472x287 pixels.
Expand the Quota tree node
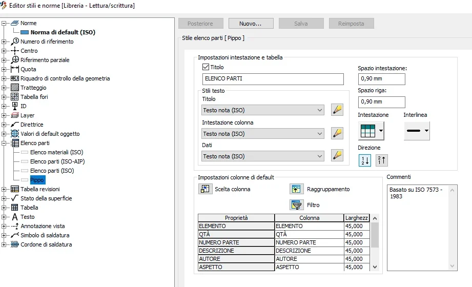4,69
